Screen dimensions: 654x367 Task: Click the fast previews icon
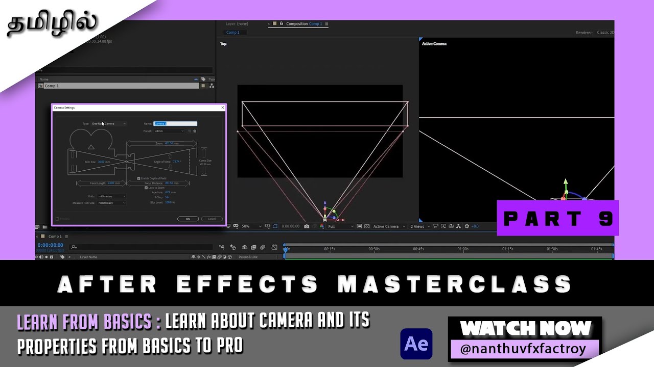[x=443, y=226]
